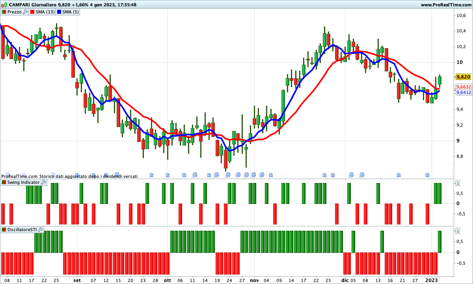Screen dimensions: 473x284
Task: Click the red color swatch of SMA (13)
Action: click(32, 12)
